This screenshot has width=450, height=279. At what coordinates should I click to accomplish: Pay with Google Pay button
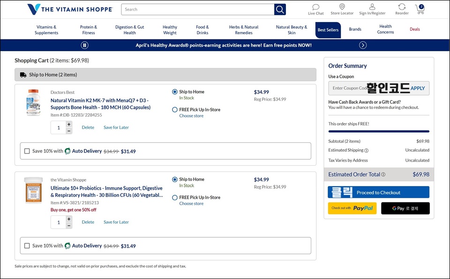405,208
